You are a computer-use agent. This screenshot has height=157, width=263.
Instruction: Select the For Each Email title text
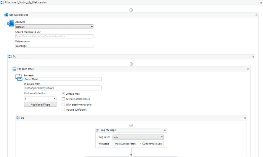26,69
